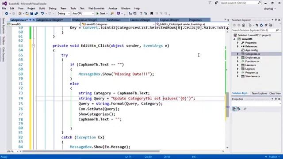Click Collapse All icon in Solution Explorer
Image resolution: width=283 pixels, height=159 pixels.
(266, 25)
